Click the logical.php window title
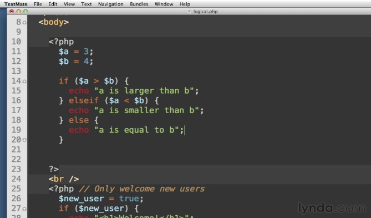 [205, 11]
